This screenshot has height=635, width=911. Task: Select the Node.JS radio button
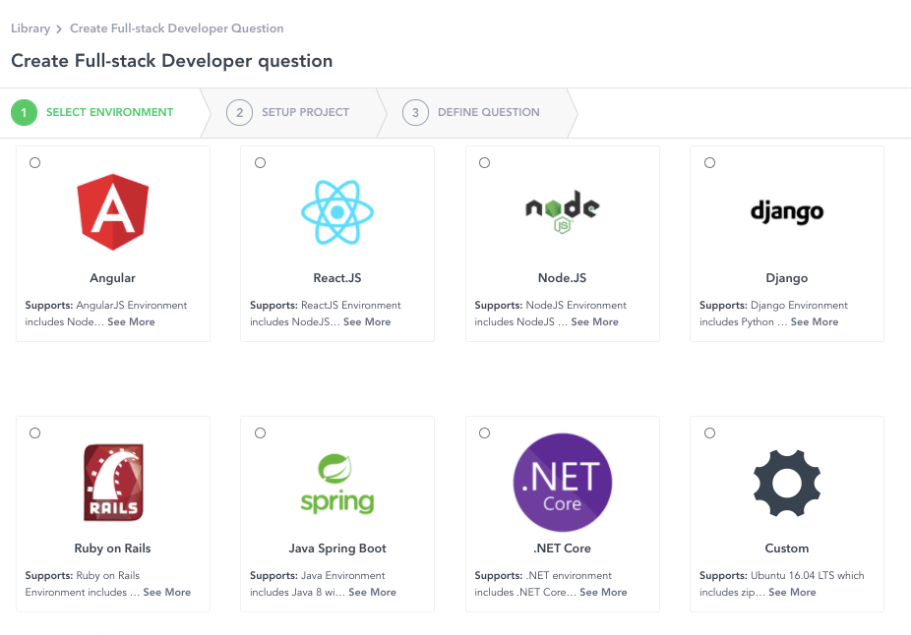point(485,162)
